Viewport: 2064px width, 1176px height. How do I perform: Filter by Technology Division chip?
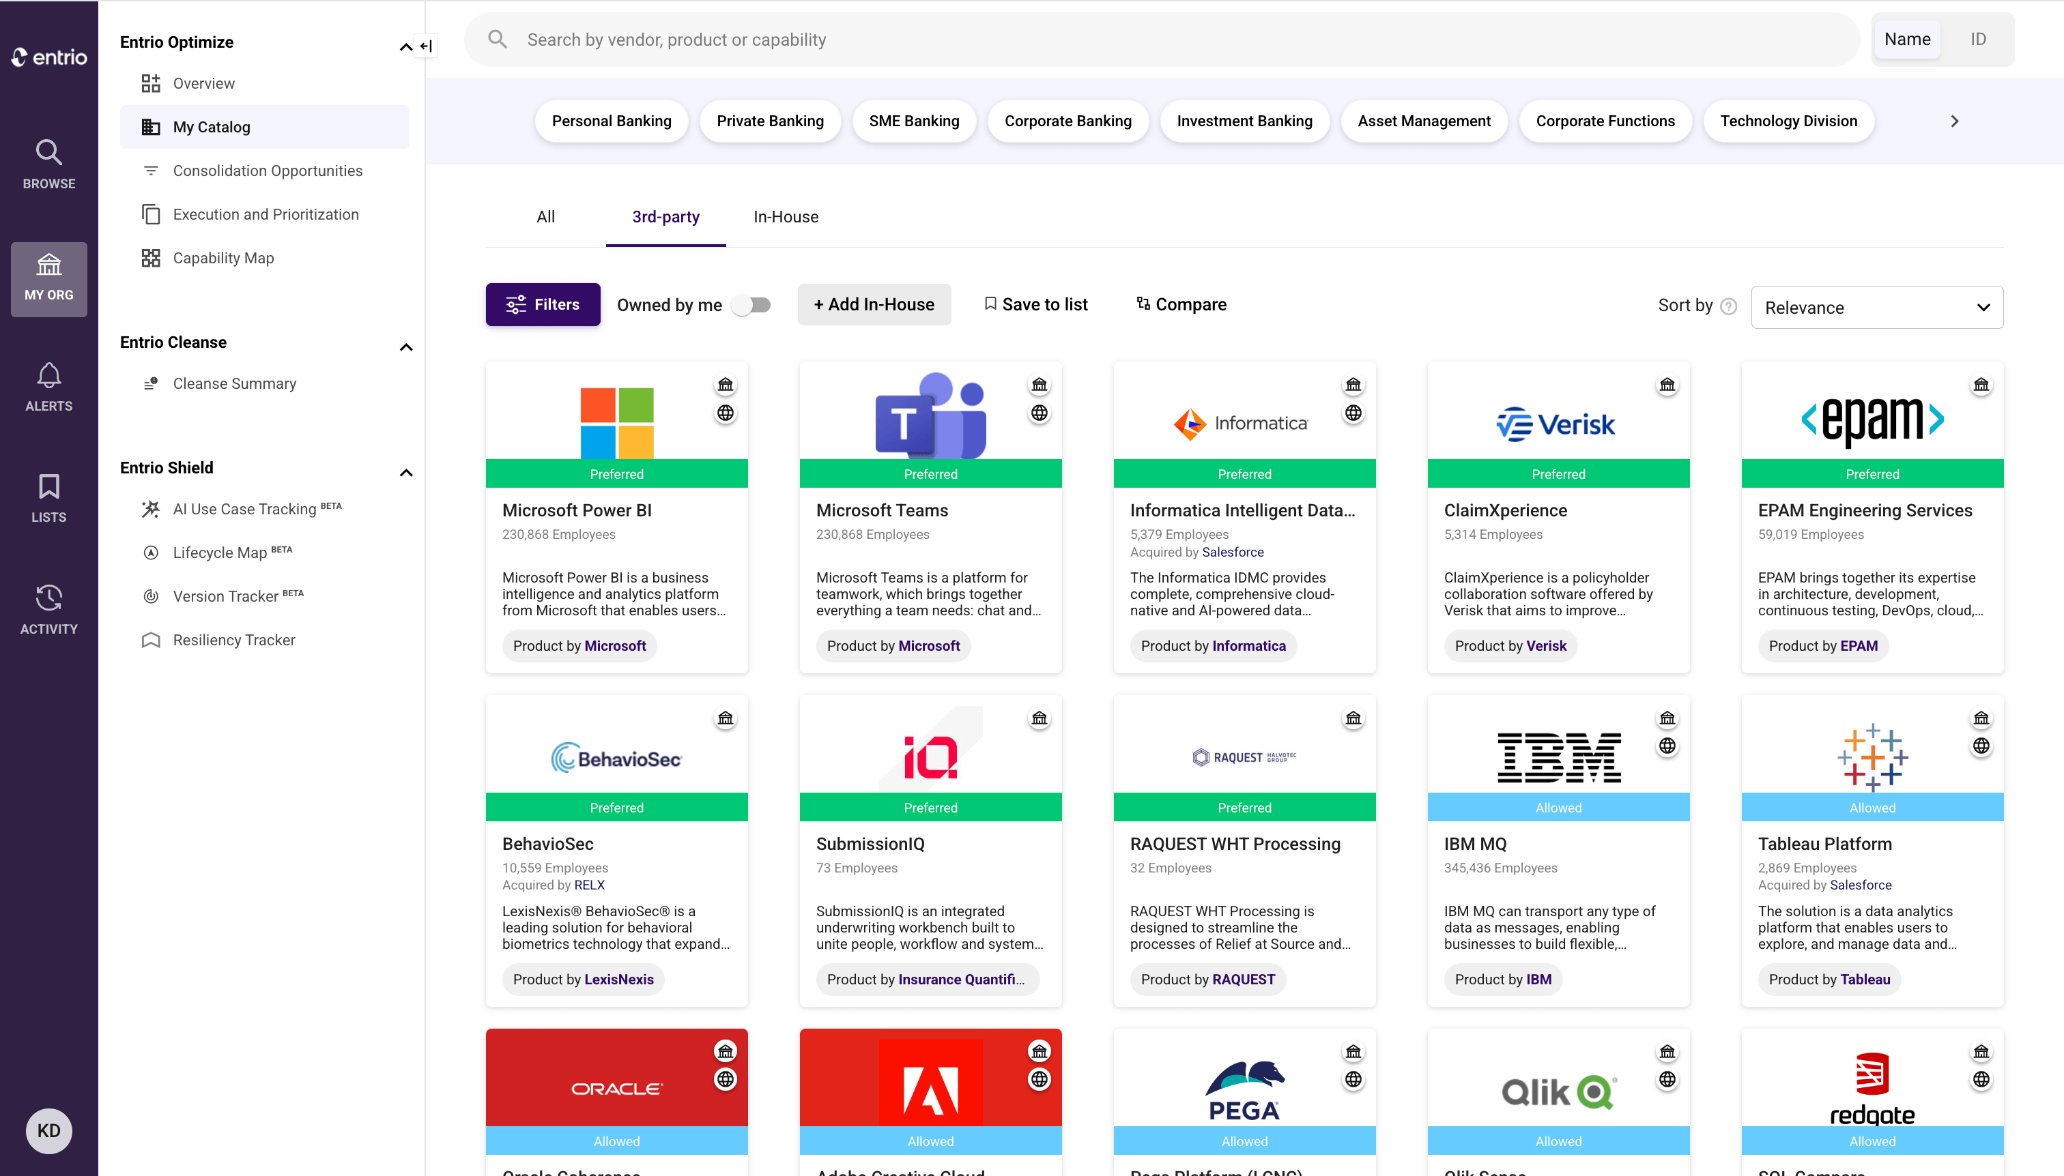click(1788, 121)
